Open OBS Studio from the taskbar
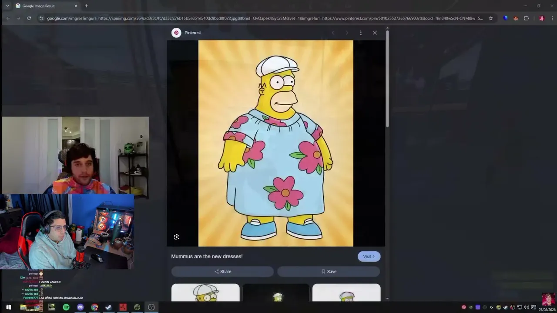Image resolution: width=557 pixels, height=313 pixels. click(151, 307)
